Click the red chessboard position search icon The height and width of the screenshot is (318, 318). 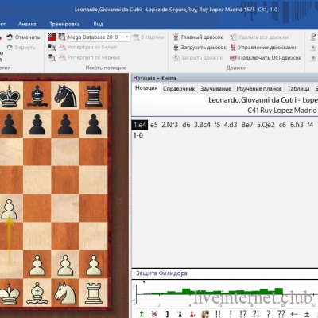pyautogui.click(x=52, y=37)
